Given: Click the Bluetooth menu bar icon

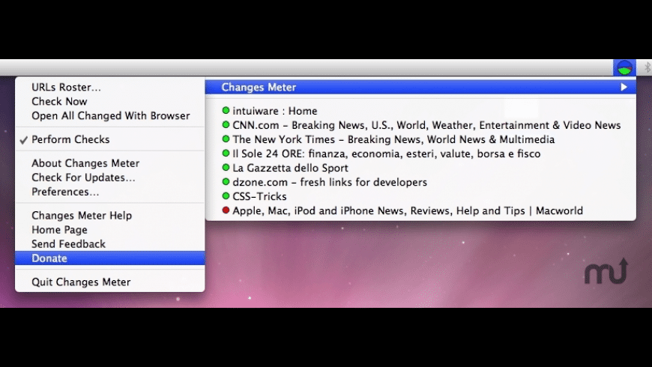Looking at the screenshot, I should click(647, 67).
